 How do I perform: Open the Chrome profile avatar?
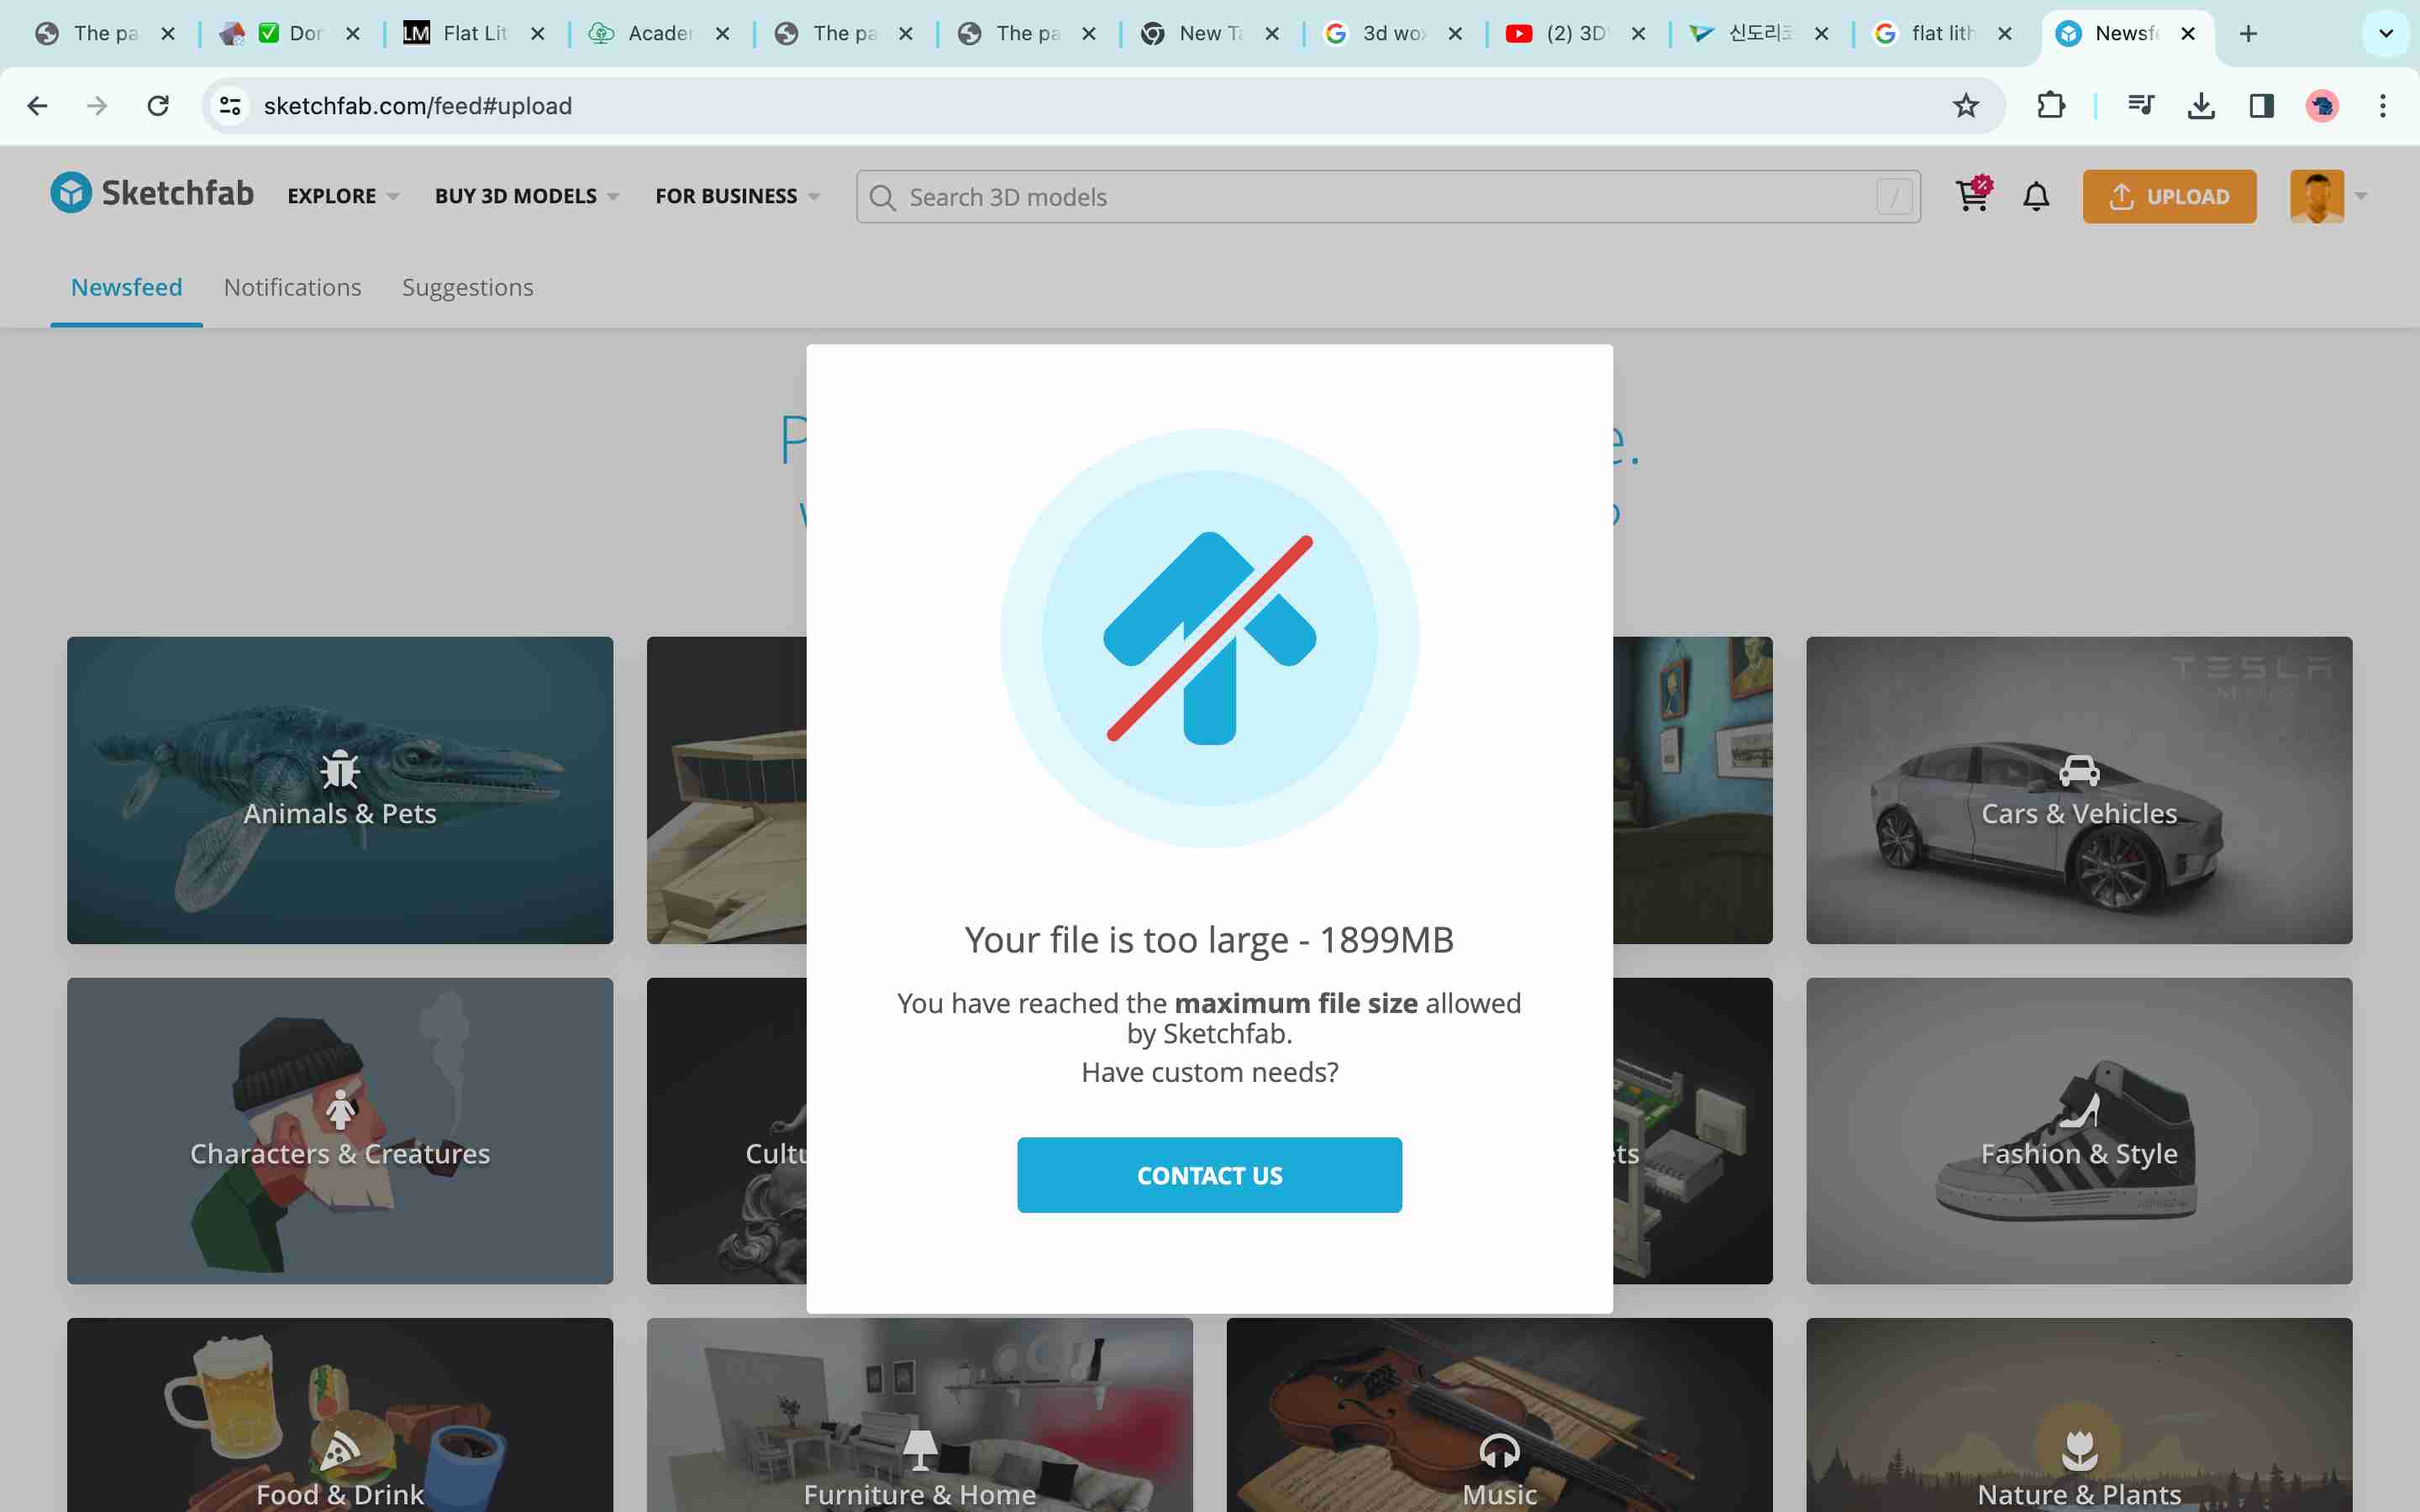pos(2322,105)
